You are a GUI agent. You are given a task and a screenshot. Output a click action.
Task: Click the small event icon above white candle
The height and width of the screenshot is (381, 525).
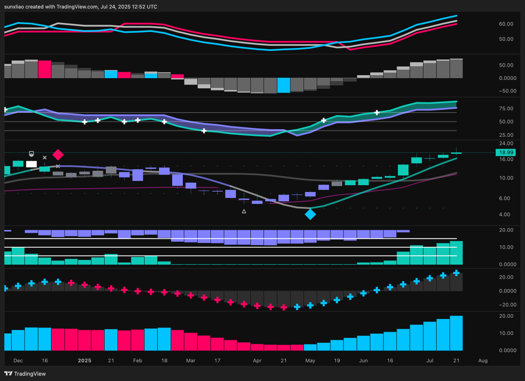31,154
